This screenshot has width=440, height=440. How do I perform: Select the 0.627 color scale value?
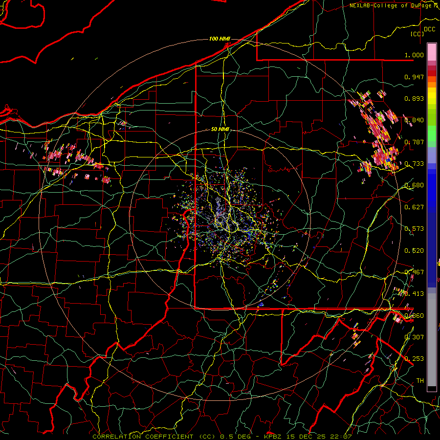[x=414, y=207]
